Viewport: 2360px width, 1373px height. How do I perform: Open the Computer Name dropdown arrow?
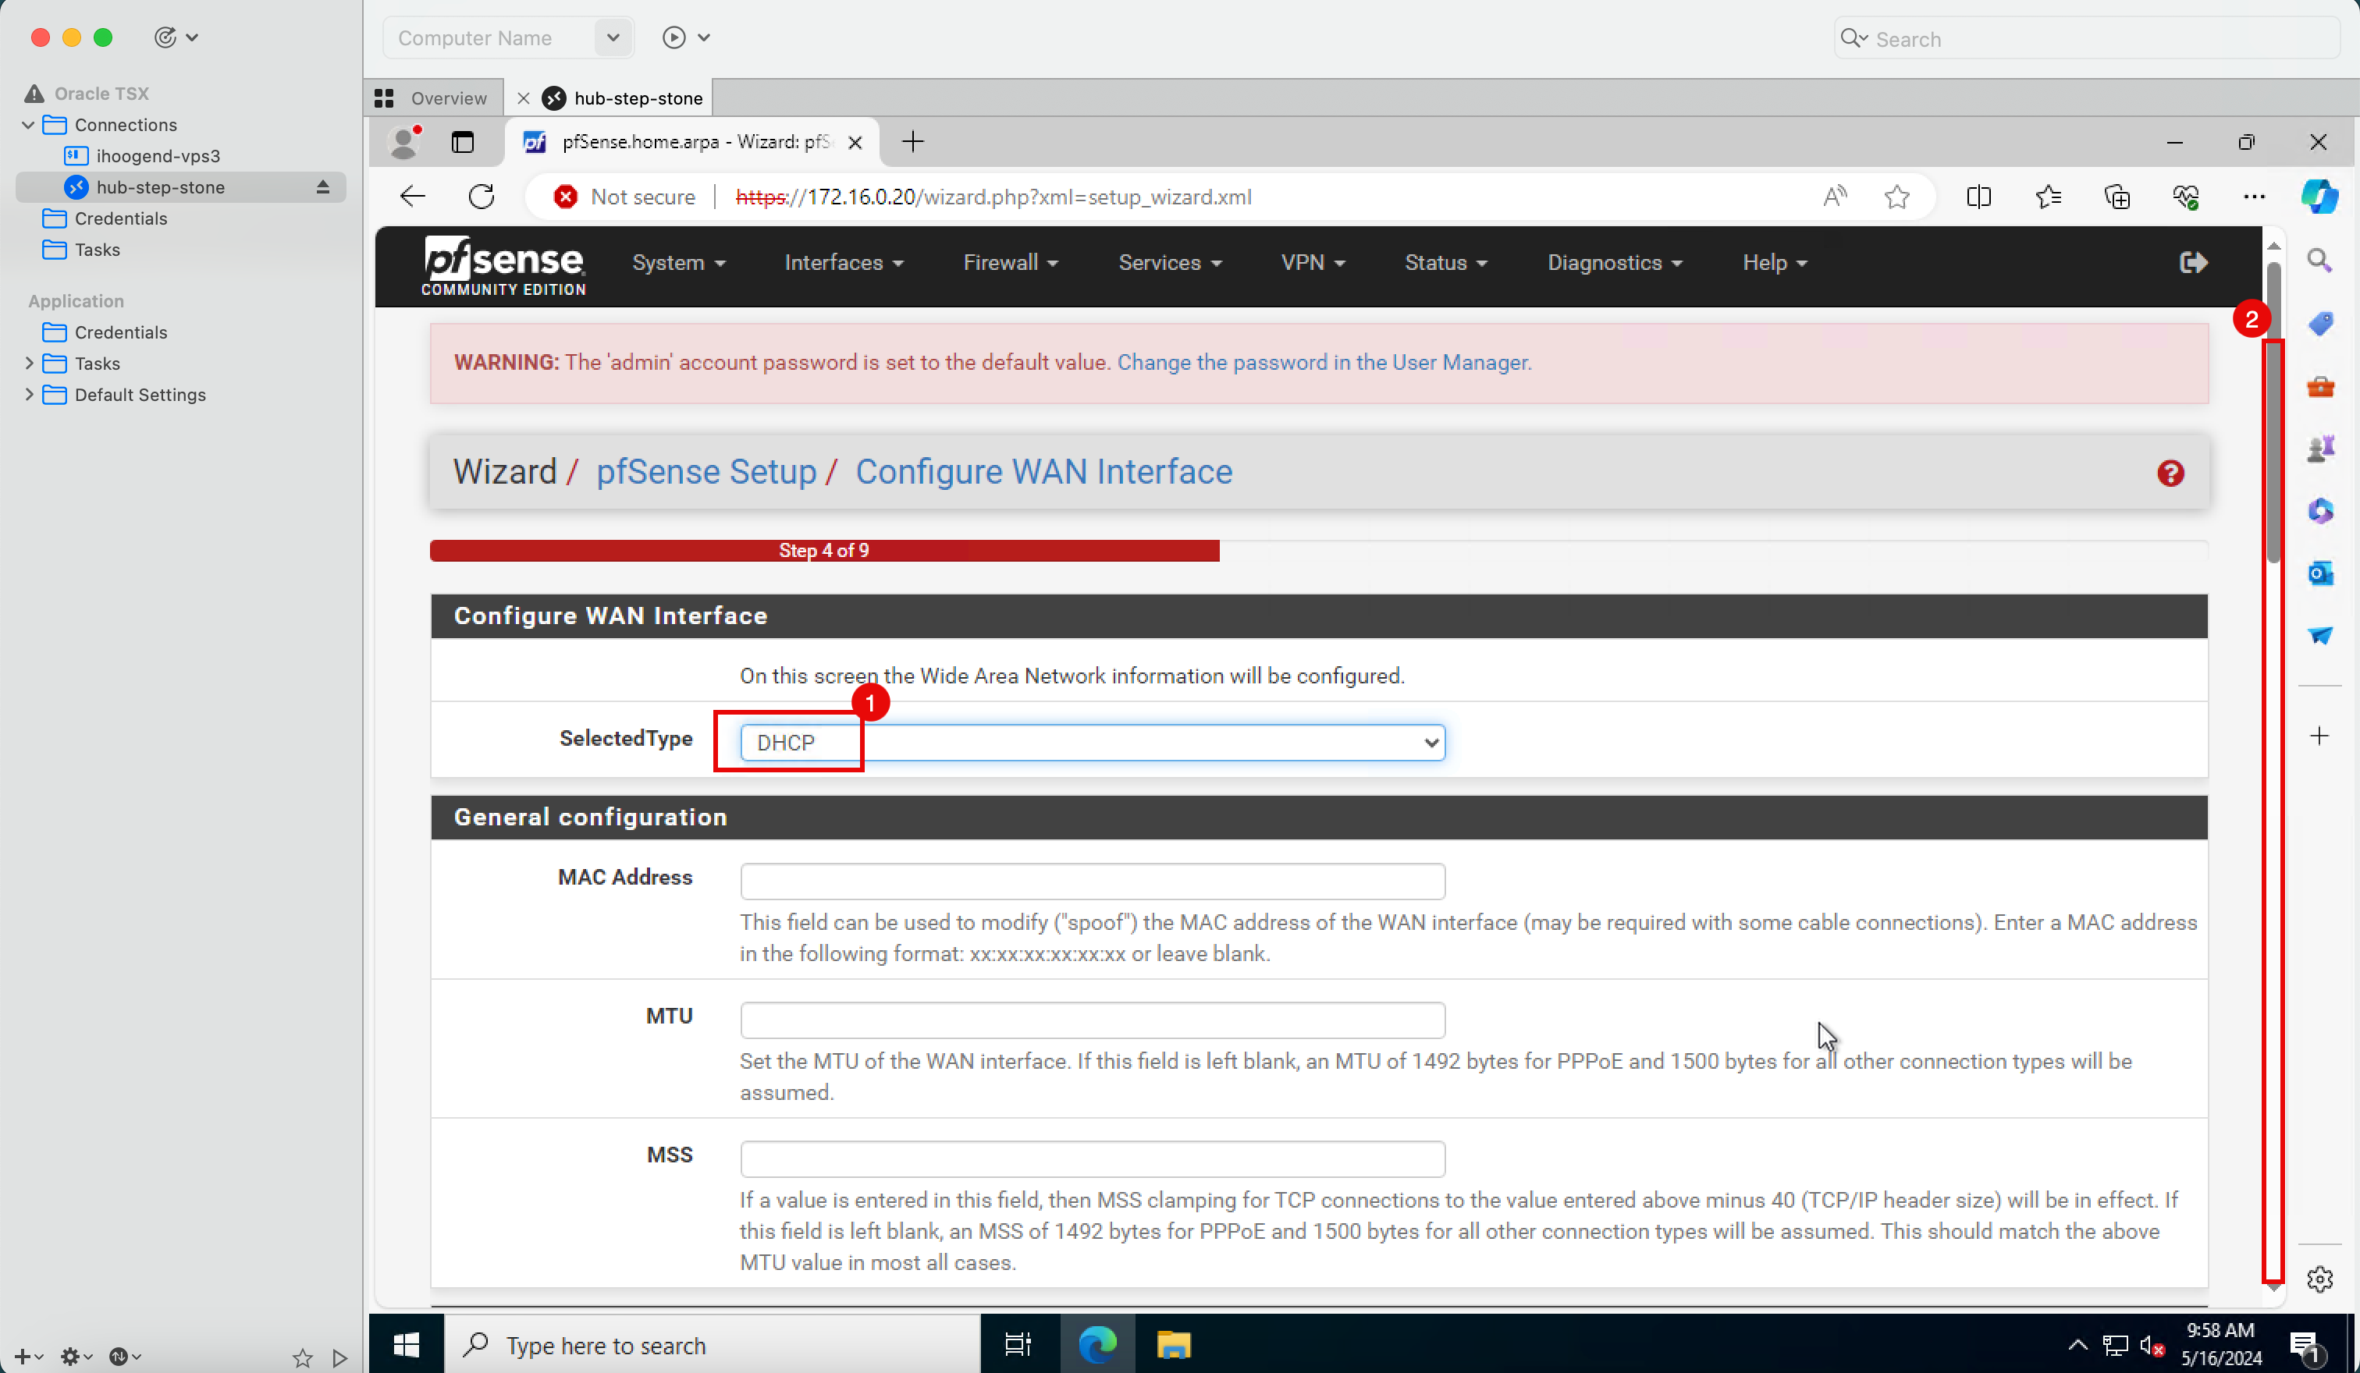[x=613, y=37]
